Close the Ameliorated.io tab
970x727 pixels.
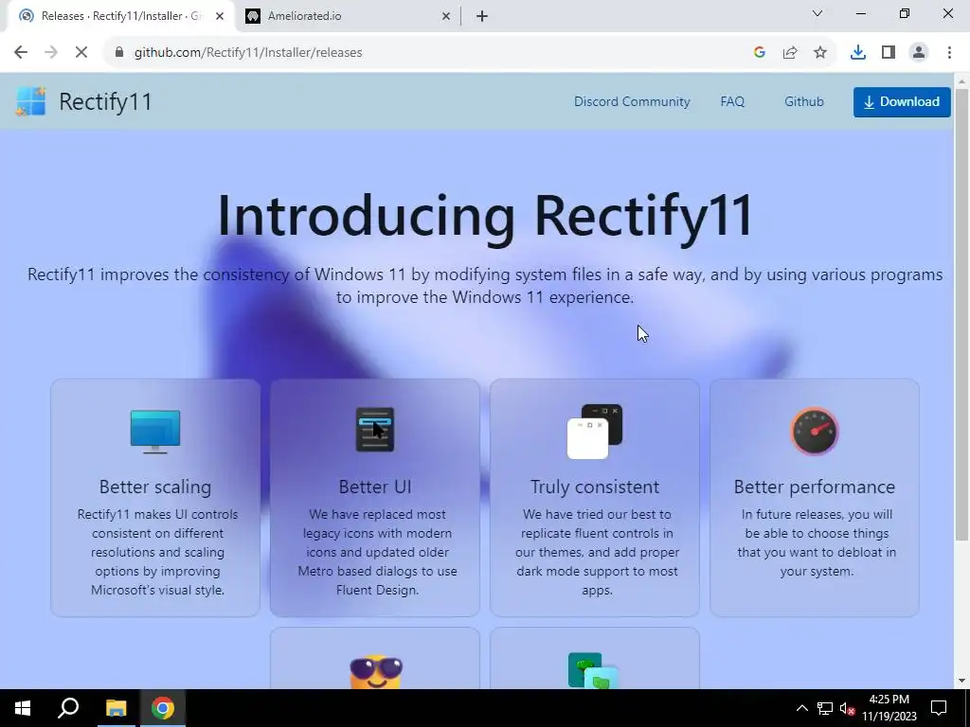446,17
